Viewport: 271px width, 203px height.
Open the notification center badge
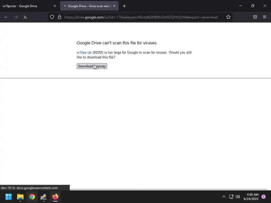point(264,197)
